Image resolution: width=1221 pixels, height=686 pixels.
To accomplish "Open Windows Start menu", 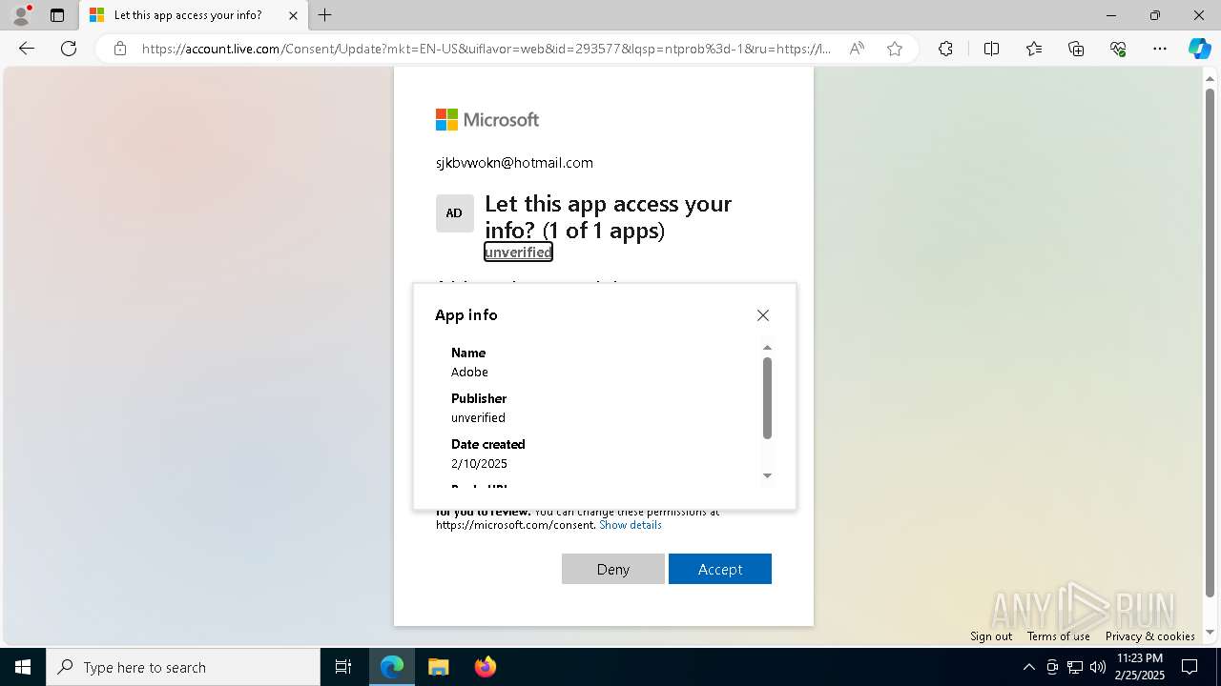I will tap(23, 667).
